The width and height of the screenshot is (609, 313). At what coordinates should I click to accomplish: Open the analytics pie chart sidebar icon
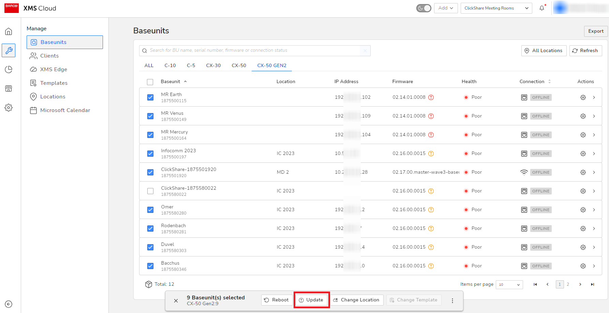[9, 69]
